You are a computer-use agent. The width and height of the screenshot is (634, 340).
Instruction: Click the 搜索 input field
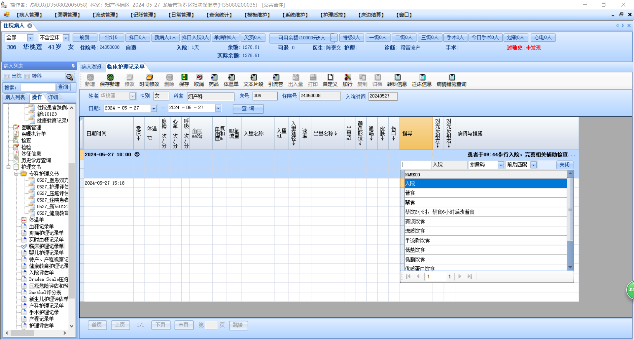tap(38, 87)
